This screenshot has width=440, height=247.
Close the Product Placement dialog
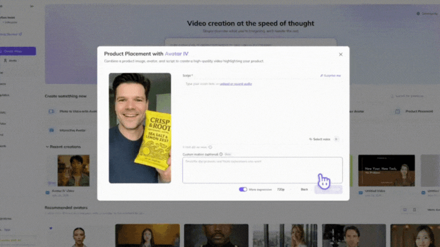340,54
